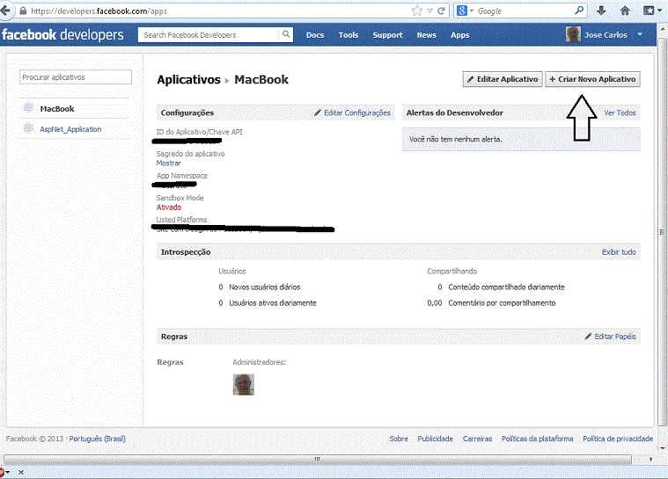Click the Aplicativos breadcrumb heading

tap(188, 80)
